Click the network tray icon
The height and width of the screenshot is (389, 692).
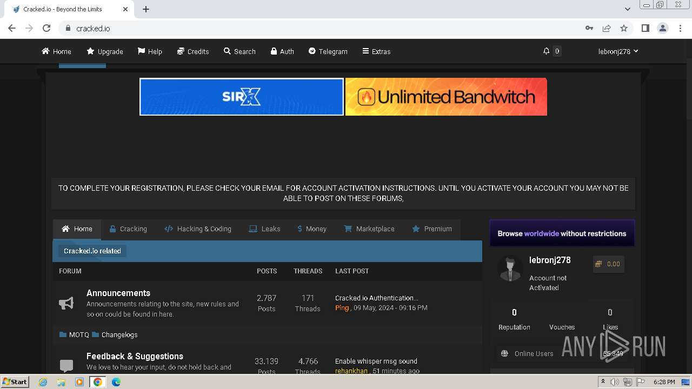[628, 382]
